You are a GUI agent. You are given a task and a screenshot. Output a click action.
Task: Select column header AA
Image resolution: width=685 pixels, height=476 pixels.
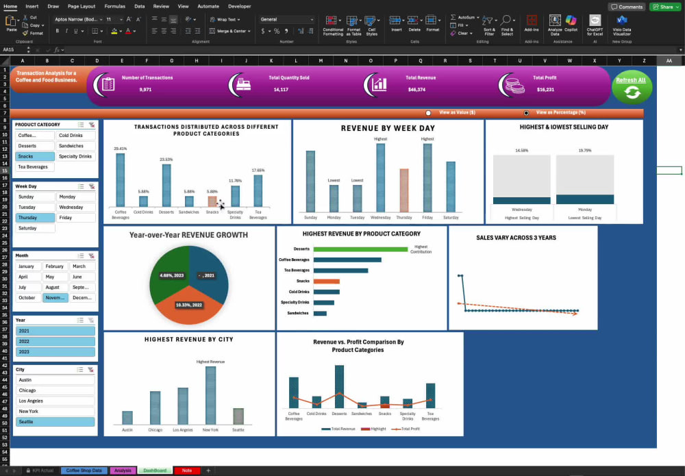coord(669,61)
